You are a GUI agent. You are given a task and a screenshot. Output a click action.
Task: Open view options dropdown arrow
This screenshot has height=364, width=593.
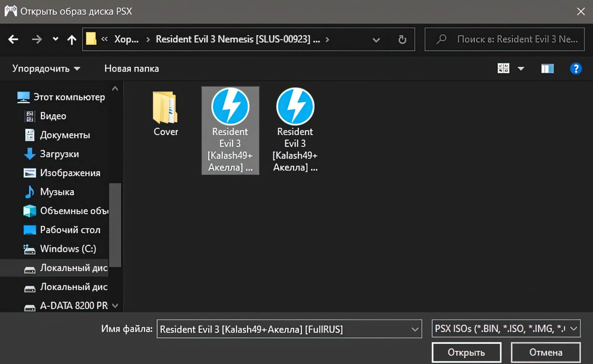[x=521, y=68]
